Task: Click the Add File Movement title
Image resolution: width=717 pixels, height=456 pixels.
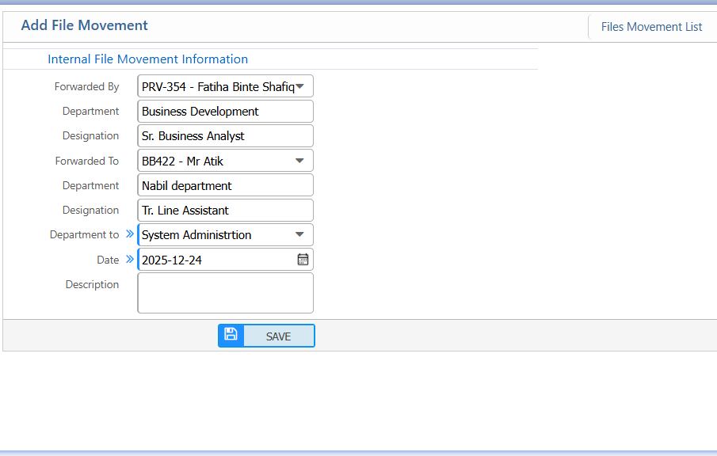Action: (x=84, y=25)
